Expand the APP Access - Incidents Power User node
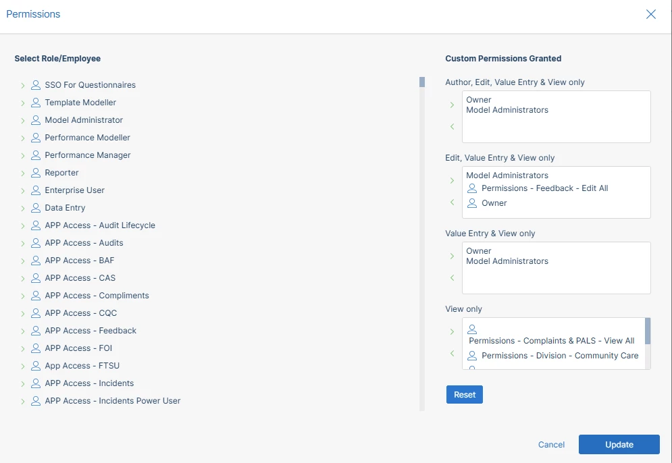 click(23, 401)
